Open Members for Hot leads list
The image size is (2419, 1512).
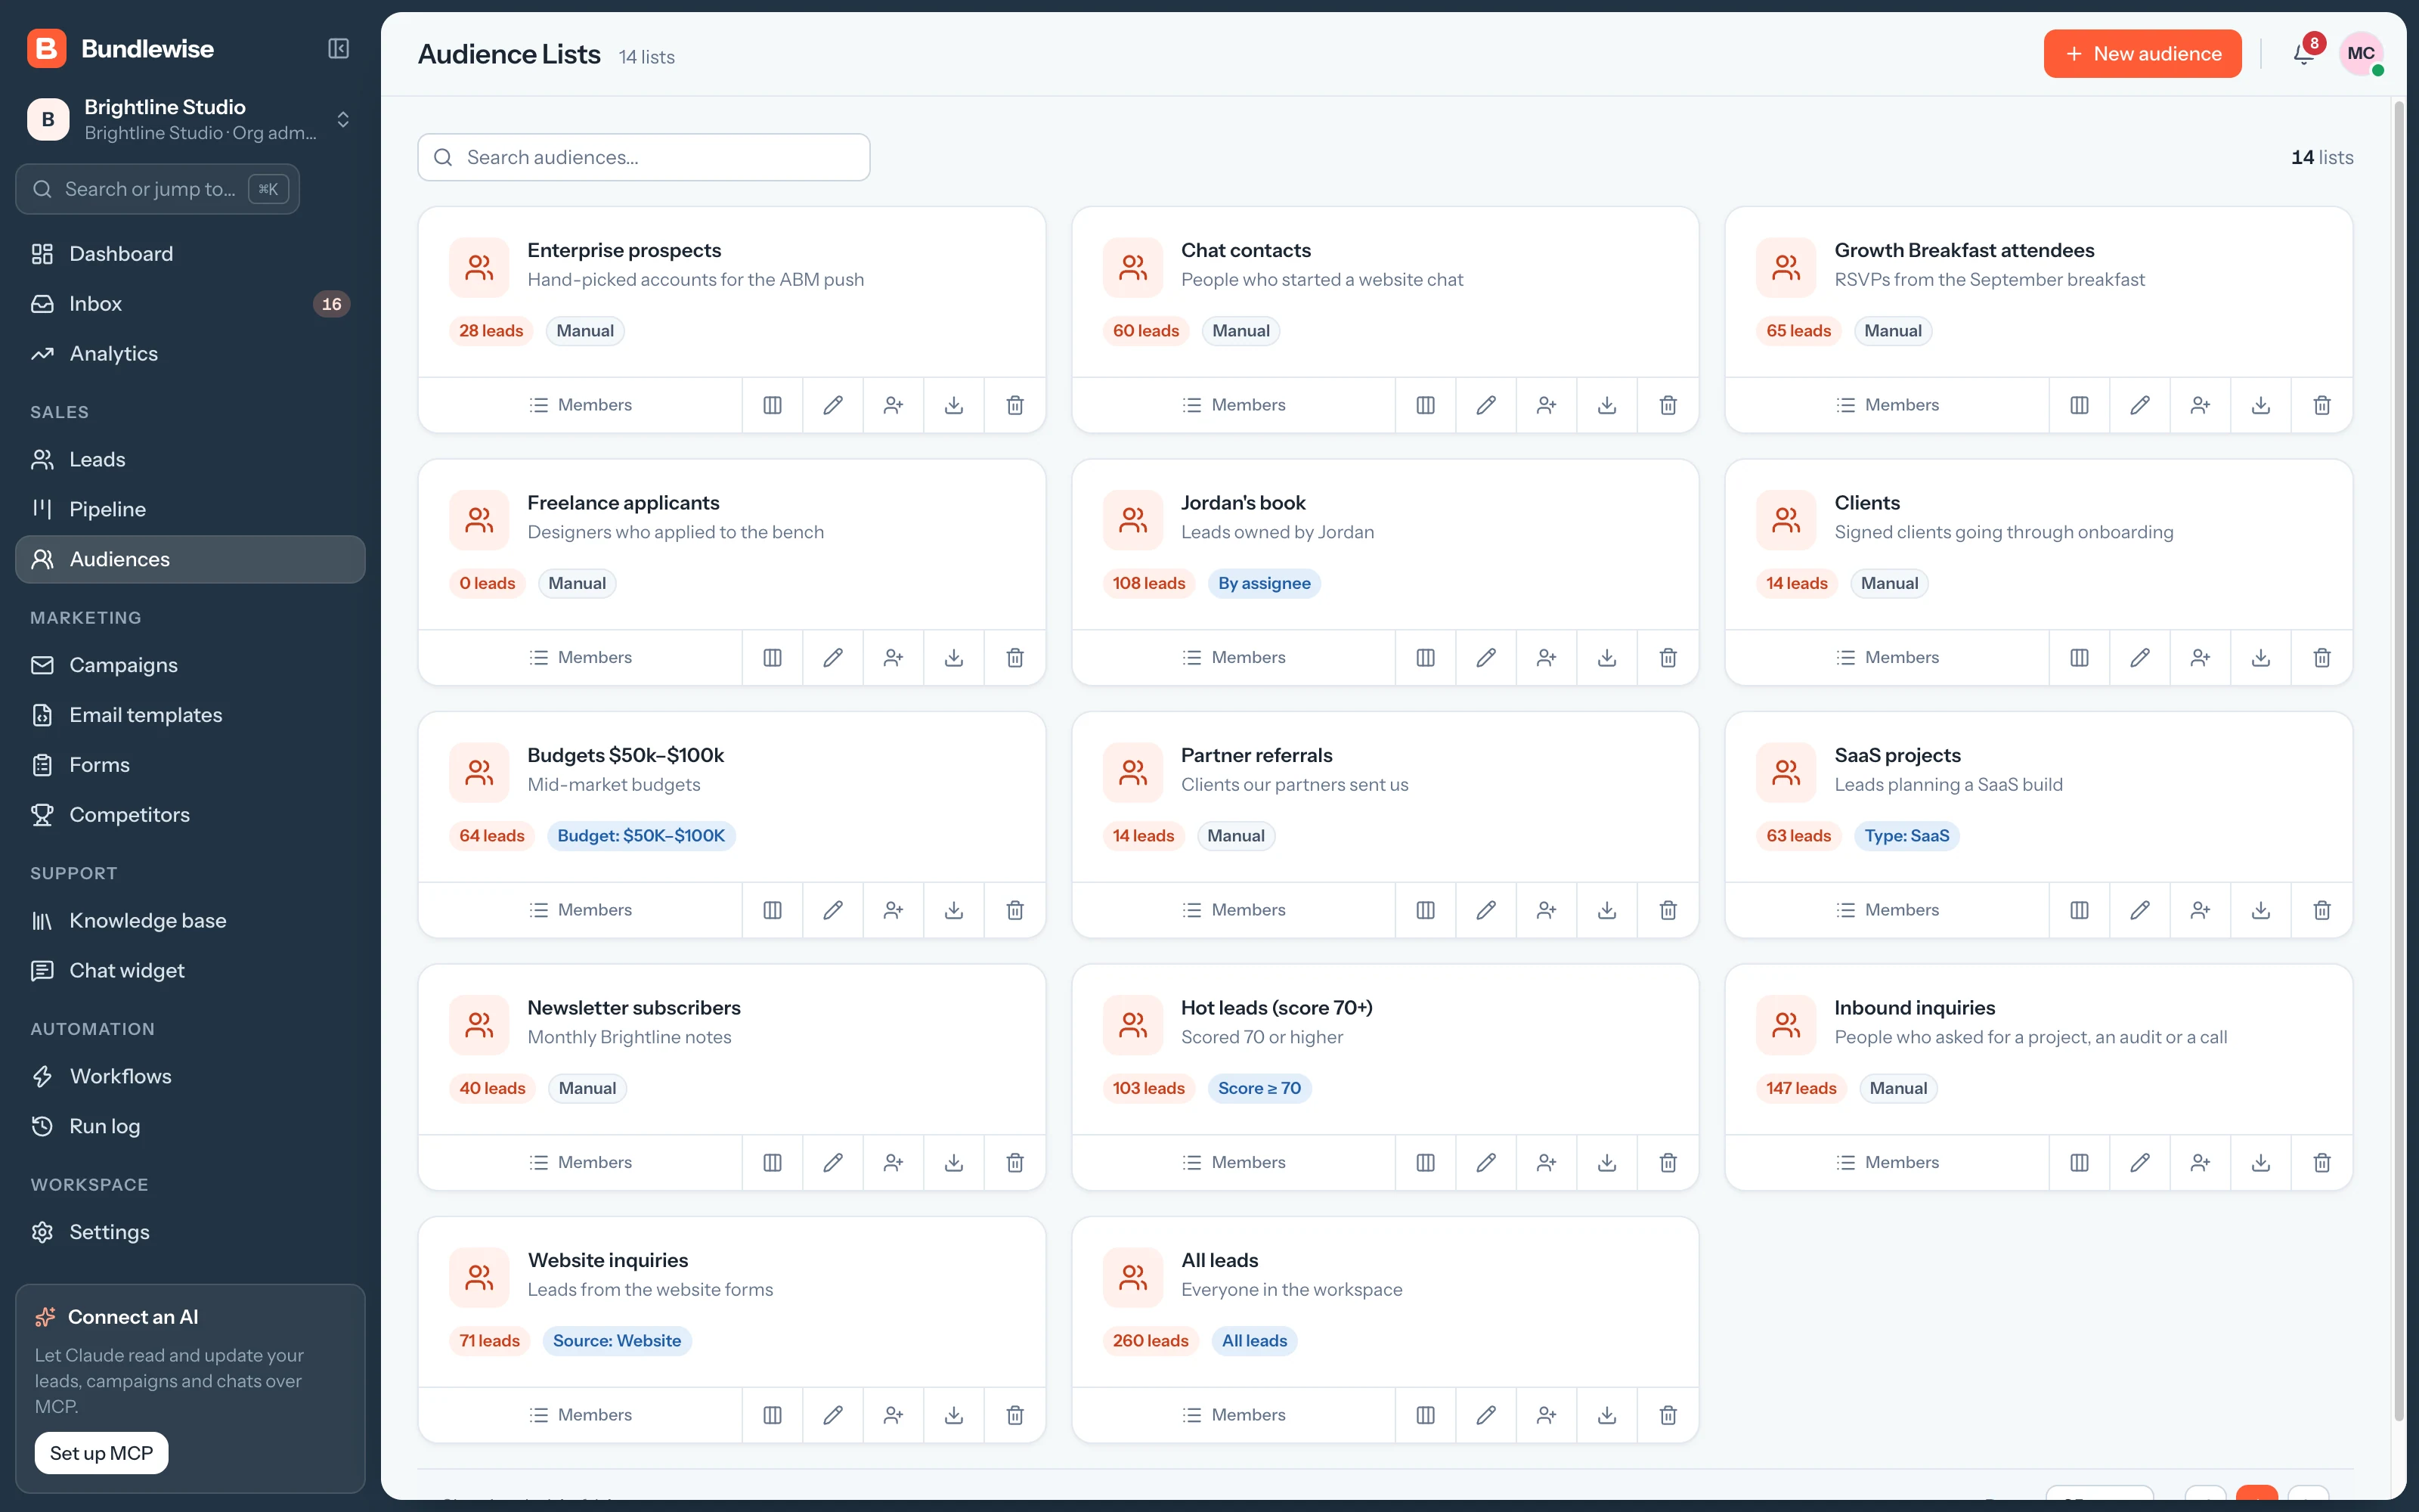1234,1162
